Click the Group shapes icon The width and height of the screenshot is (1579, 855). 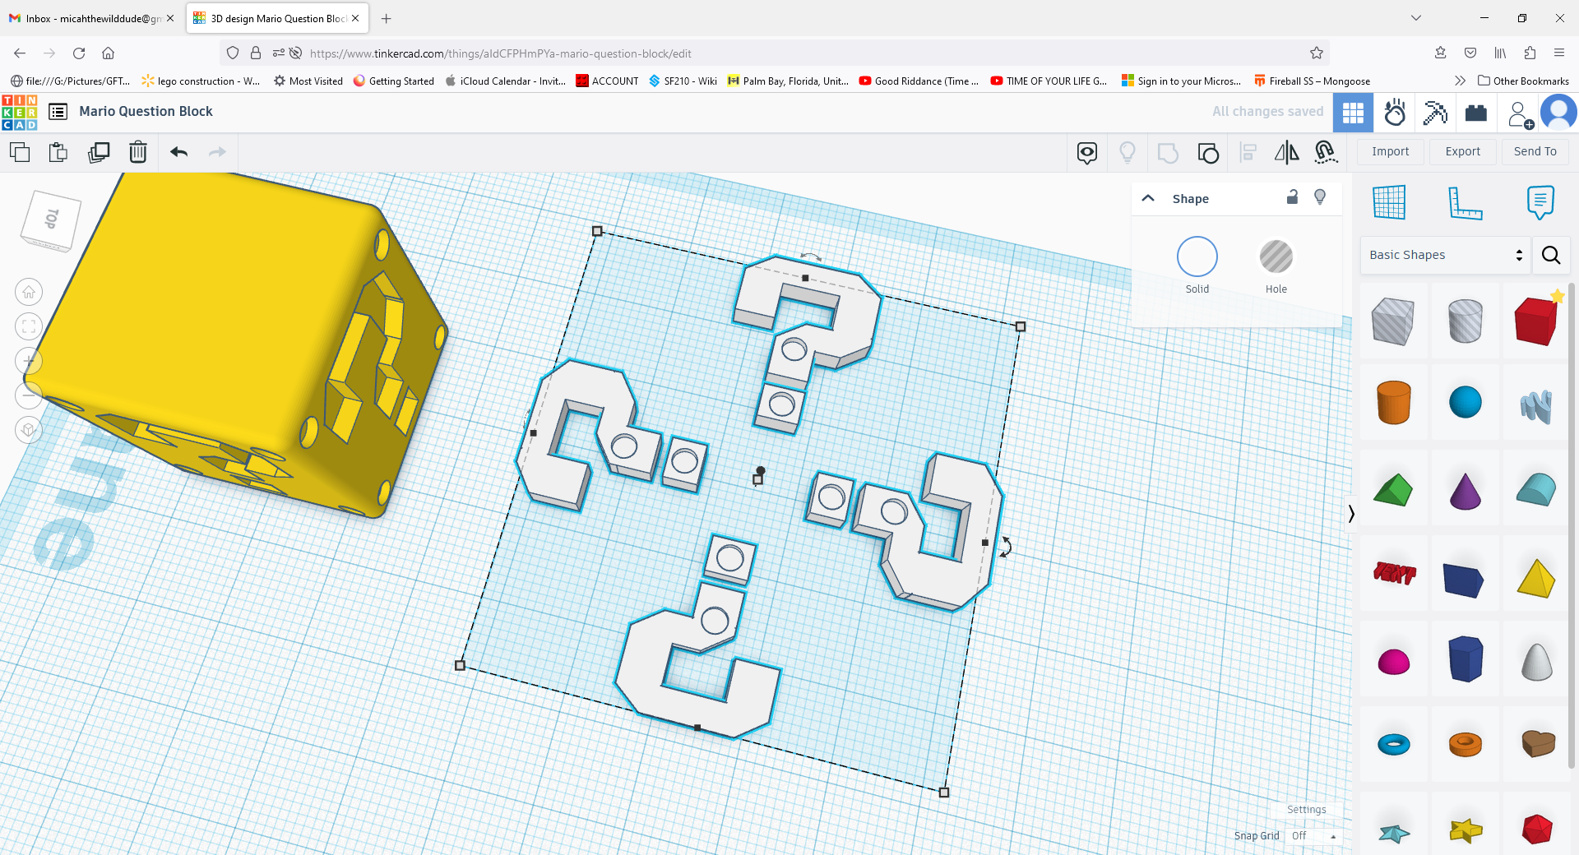(1168, 153)
